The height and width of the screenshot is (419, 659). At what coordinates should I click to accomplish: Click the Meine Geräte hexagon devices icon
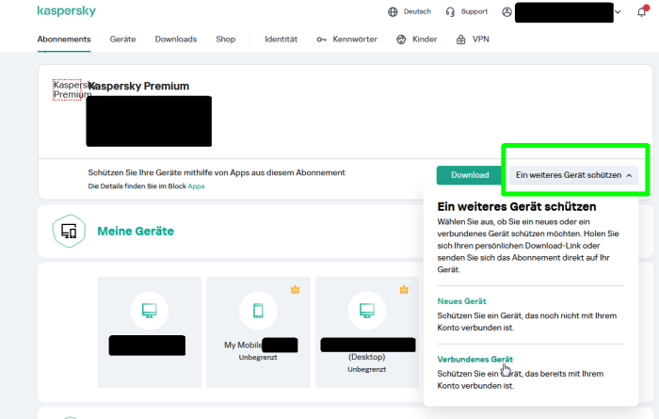click(69, 231)
